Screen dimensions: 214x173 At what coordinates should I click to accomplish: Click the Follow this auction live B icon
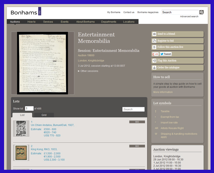[154, 47]
